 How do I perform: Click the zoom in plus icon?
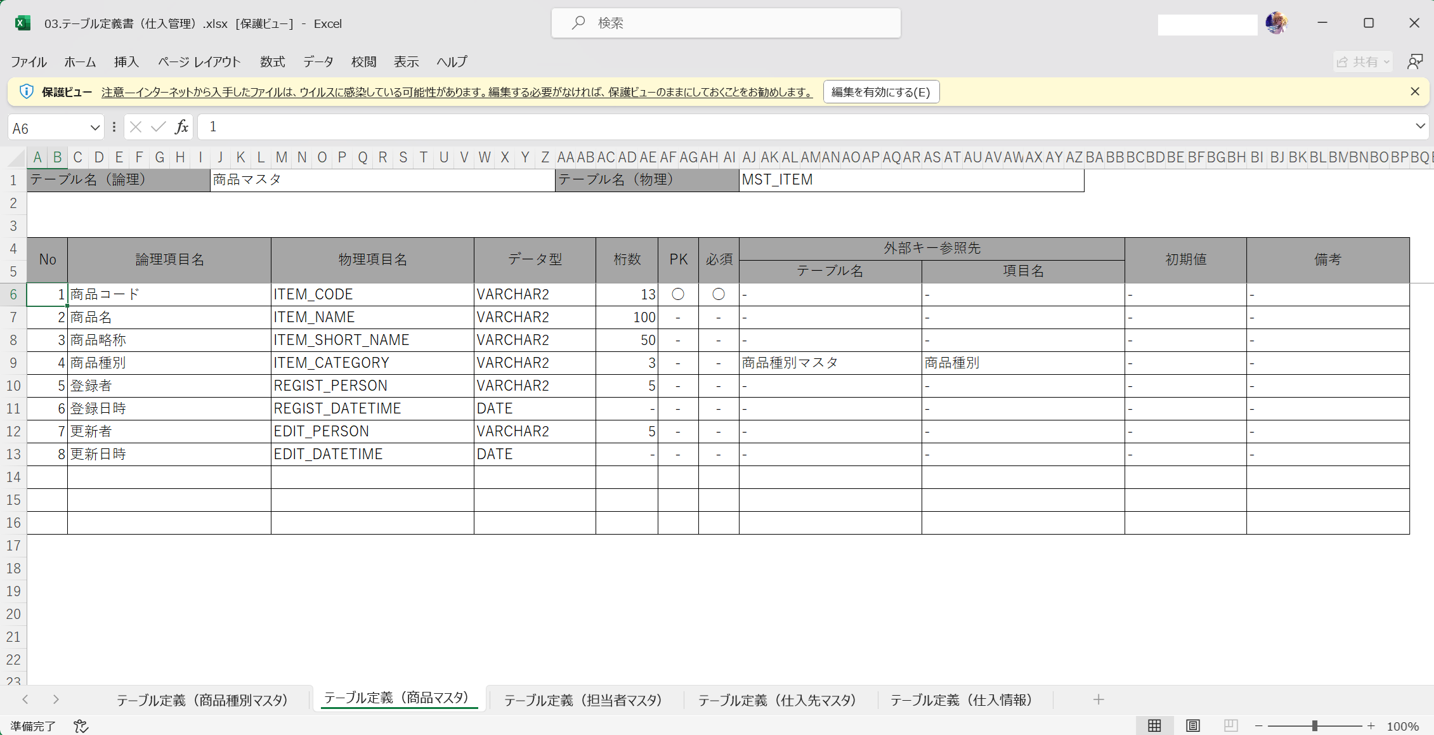point(1371,726)
